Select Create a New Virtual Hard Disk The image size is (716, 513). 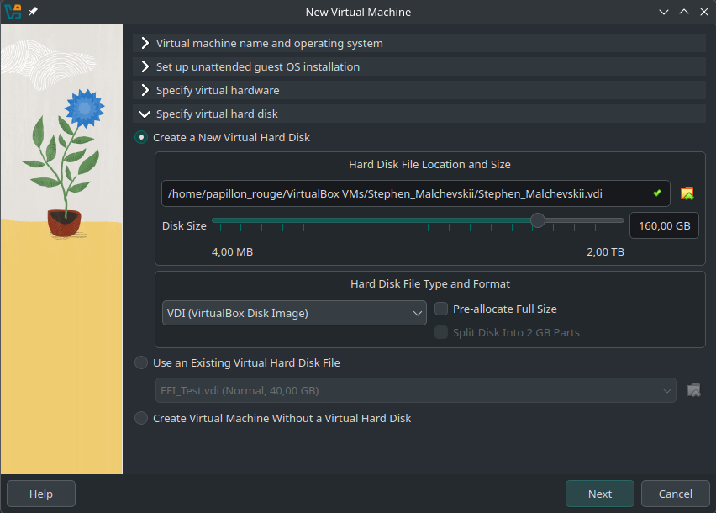tap(141, 137)
